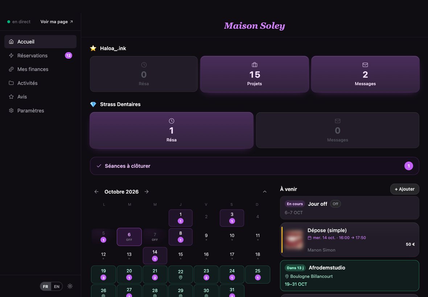Switch language to FR
This screenshot has width=428, height=297.
pyautogui.click(x=46, y=286)
